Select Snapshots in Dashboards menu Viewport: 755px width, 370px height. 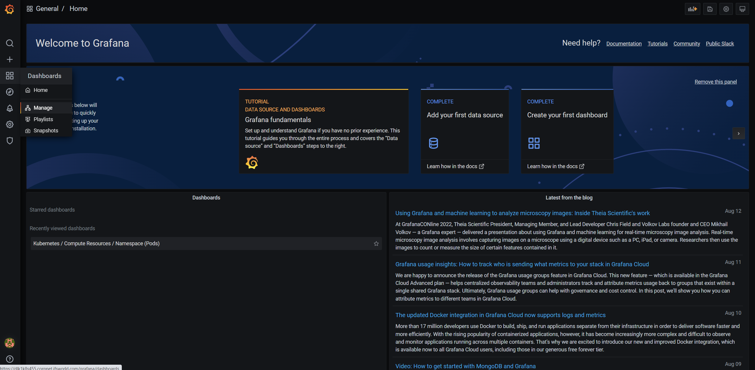pos(46,131)
